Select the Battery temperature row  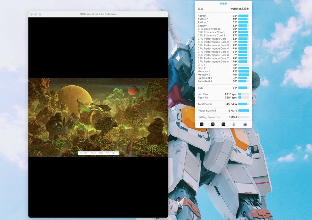(x=223, y=26)
